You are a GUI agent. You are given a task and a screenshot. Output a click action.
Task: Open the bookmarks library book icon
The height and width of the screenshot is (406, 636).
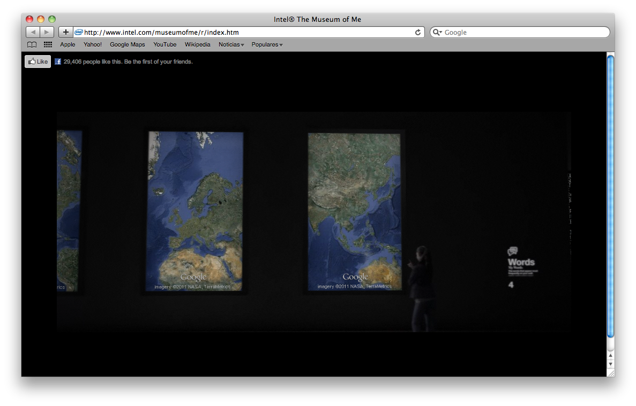point(32,45)
